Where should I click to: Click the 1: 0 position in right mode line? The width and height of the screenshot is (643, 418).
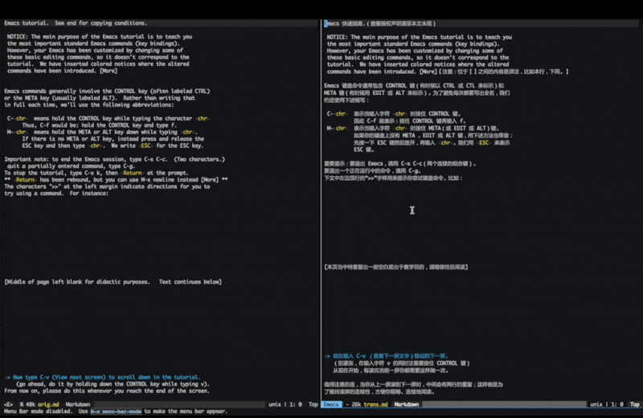click(x=617, y=404)
